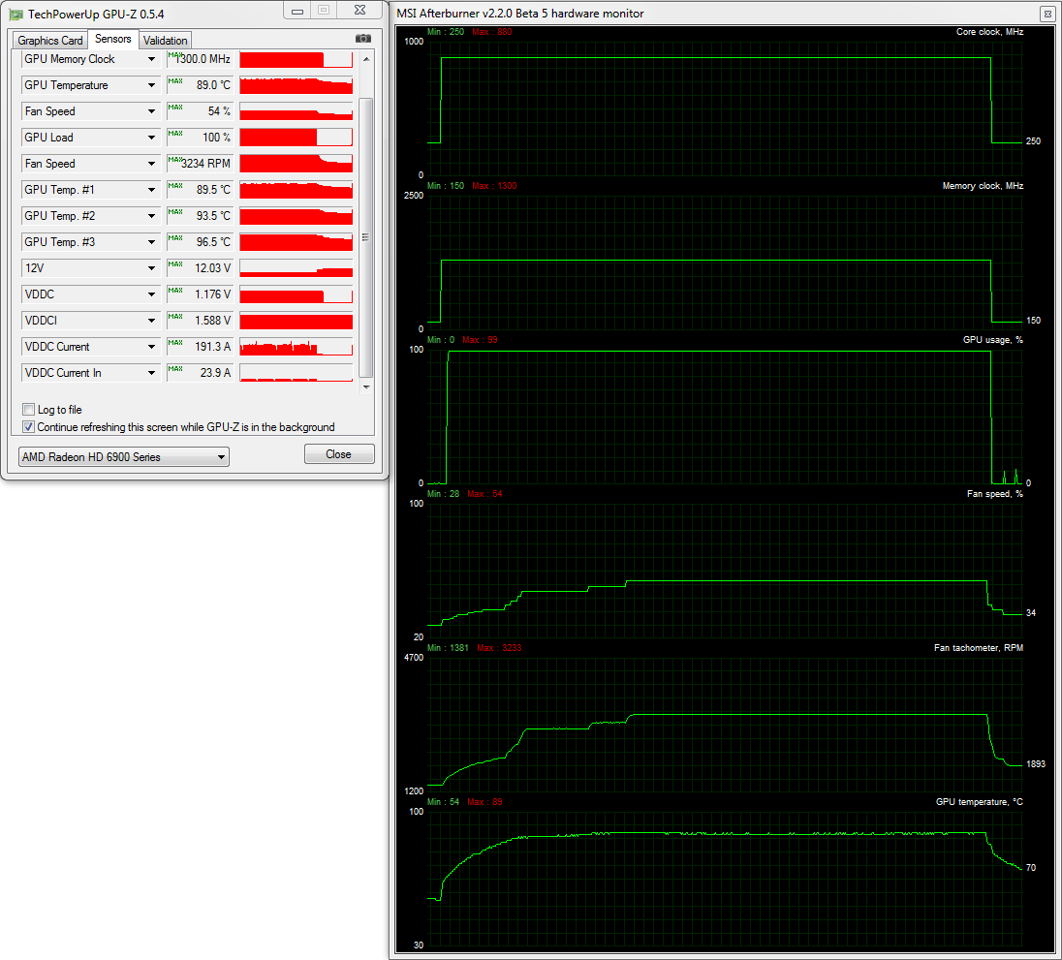1062x960 pixels.
Task: Click the GPU Load red history graph
Action: coord(296,138)
